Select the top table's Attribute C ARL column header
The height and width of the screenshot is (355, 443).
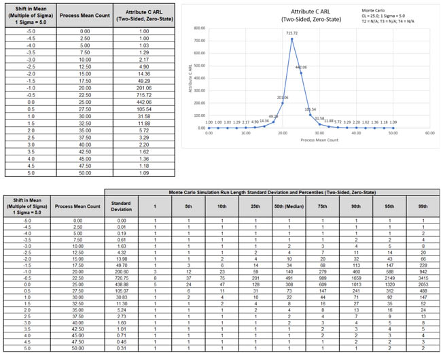coord(143,14)
